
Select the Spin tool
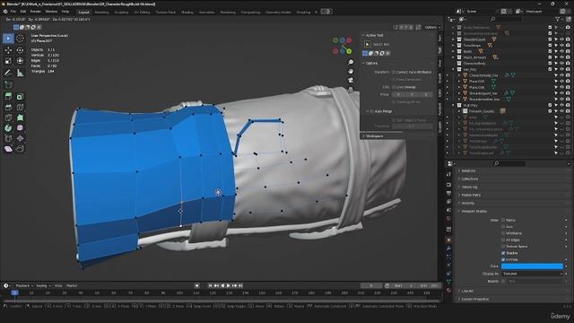click(8, 128)
